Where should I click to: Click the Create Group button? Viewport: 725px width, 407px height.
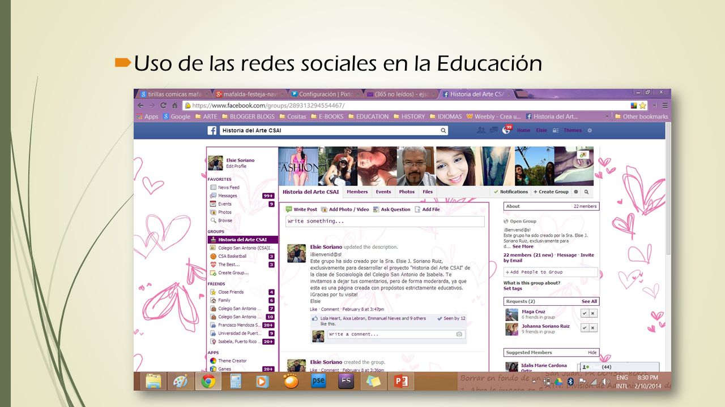point(551,192)
